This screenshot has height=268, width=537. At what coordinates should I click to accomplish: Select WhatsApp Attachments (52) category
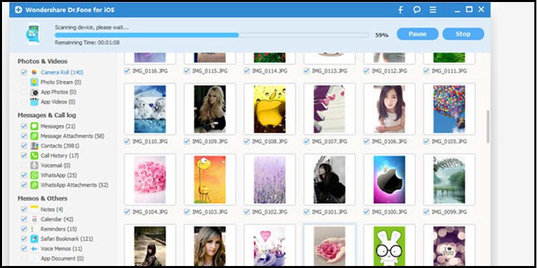(x=75, y=185)
